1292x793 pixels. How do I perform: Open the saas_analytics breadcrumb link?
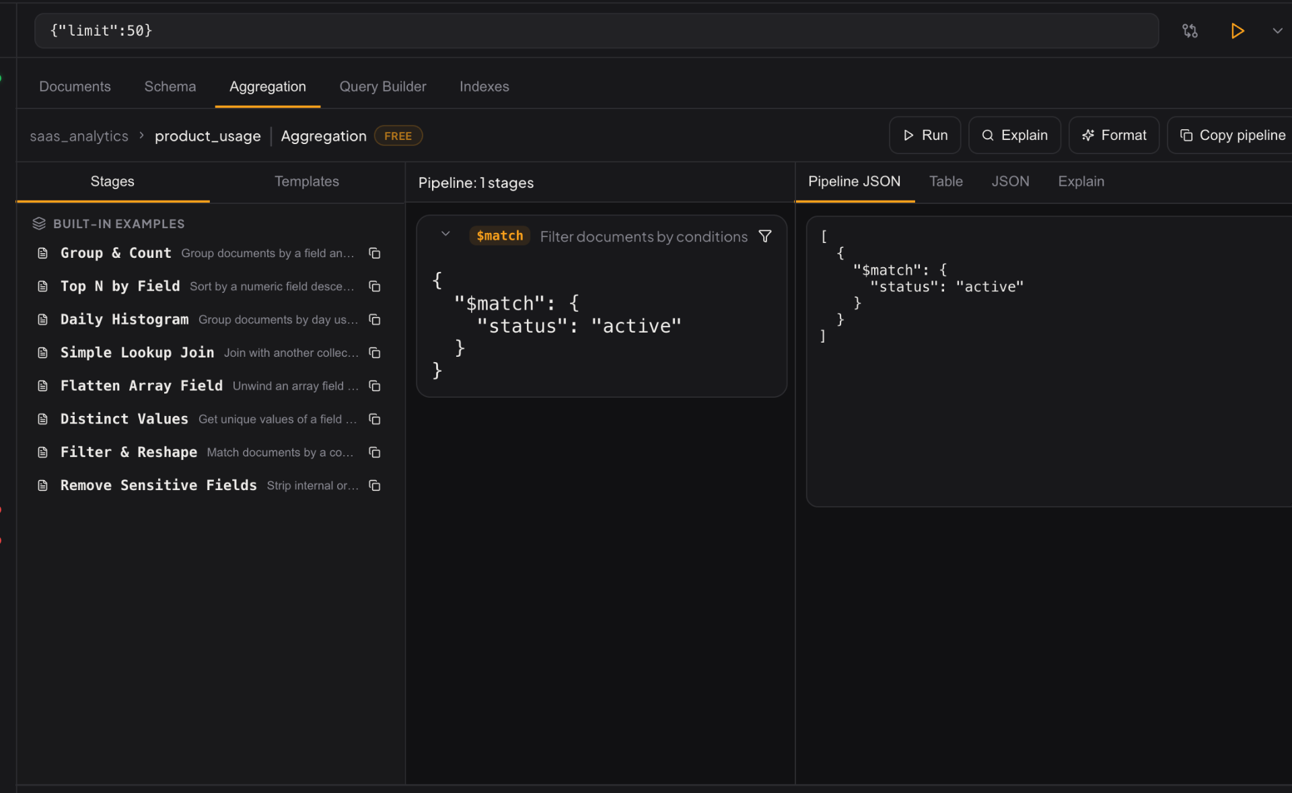78,135
